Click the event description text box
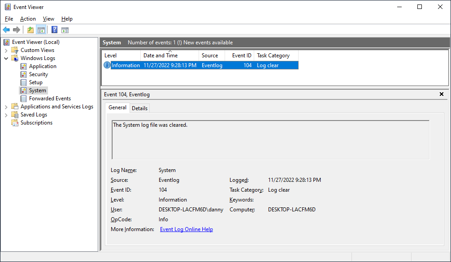 pos(270,140)
